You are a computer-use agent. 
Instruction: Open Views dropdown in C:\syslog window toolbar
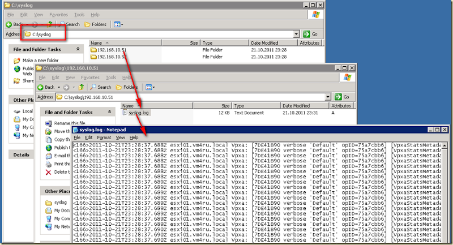[x=118, y=24]
